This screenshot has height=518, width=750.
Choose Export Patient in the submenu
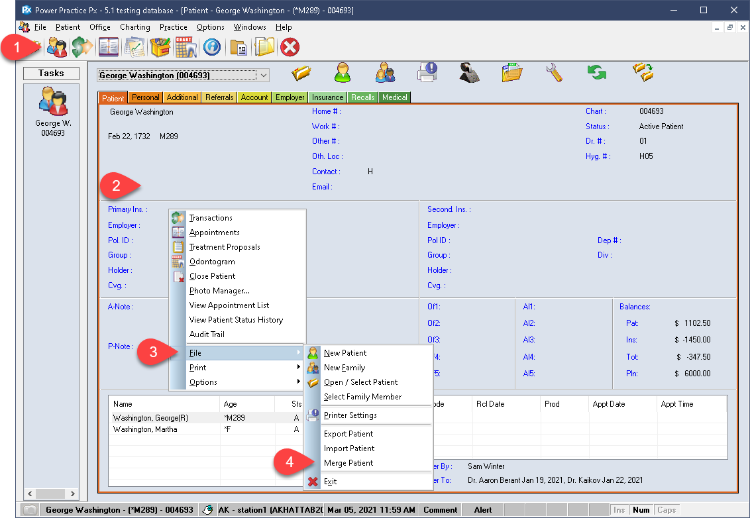368,434
